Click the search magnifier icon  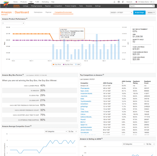pyautogui.click(x=153, y=6)
